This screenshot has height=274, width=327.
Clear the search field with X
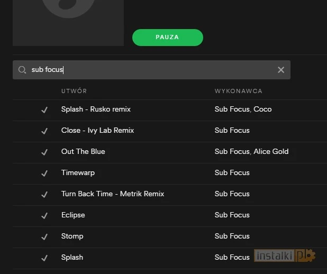click(x=281, y=70)
